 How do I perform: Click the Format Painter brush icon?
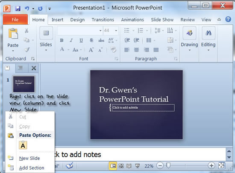click(x=27, y=50)
